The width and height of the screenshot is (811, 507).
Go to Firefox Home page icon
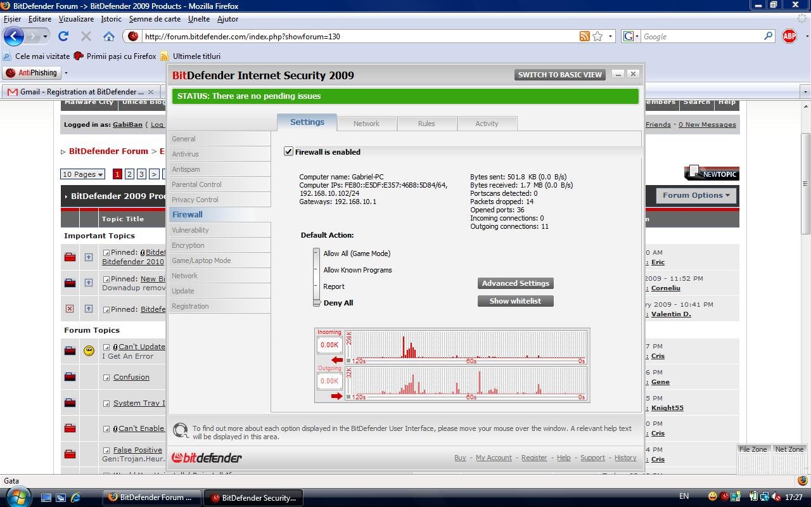[x=109, y=36]
